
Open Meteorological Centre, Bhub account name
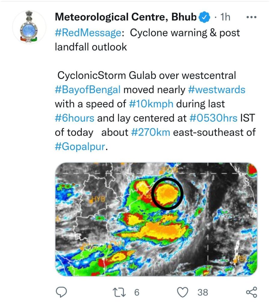(x=126, y=17)
